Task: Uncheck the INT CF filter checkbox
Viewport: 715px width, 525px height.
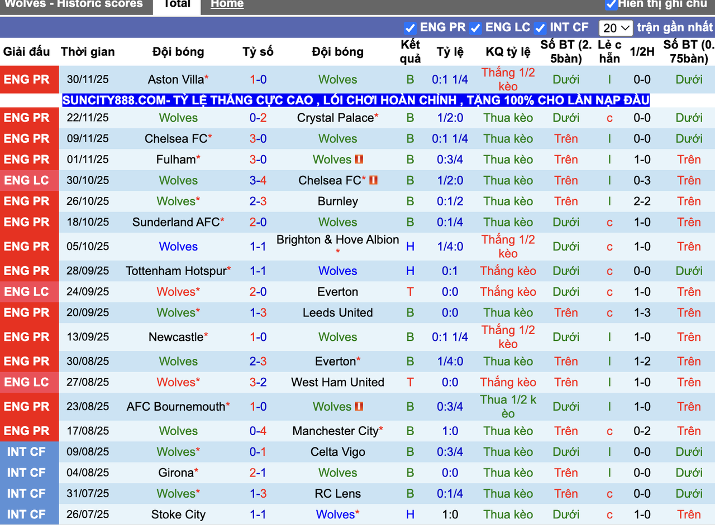Action: point(540,28)
